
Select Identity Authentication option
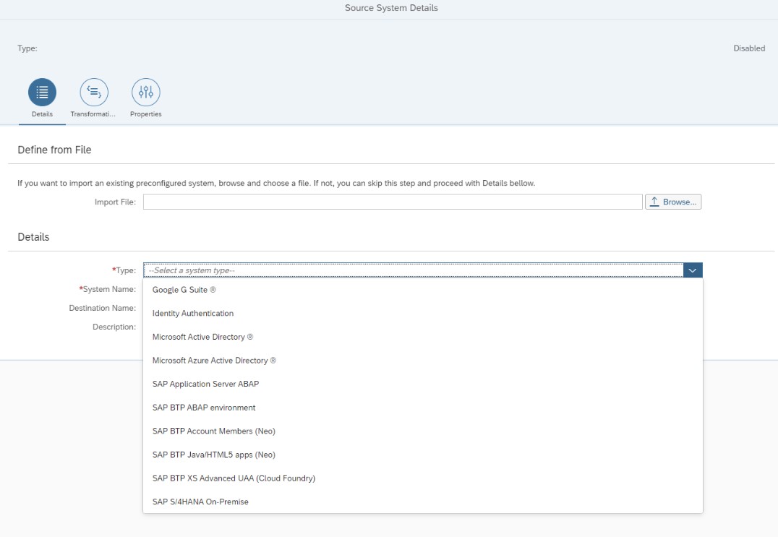(423, 314)
